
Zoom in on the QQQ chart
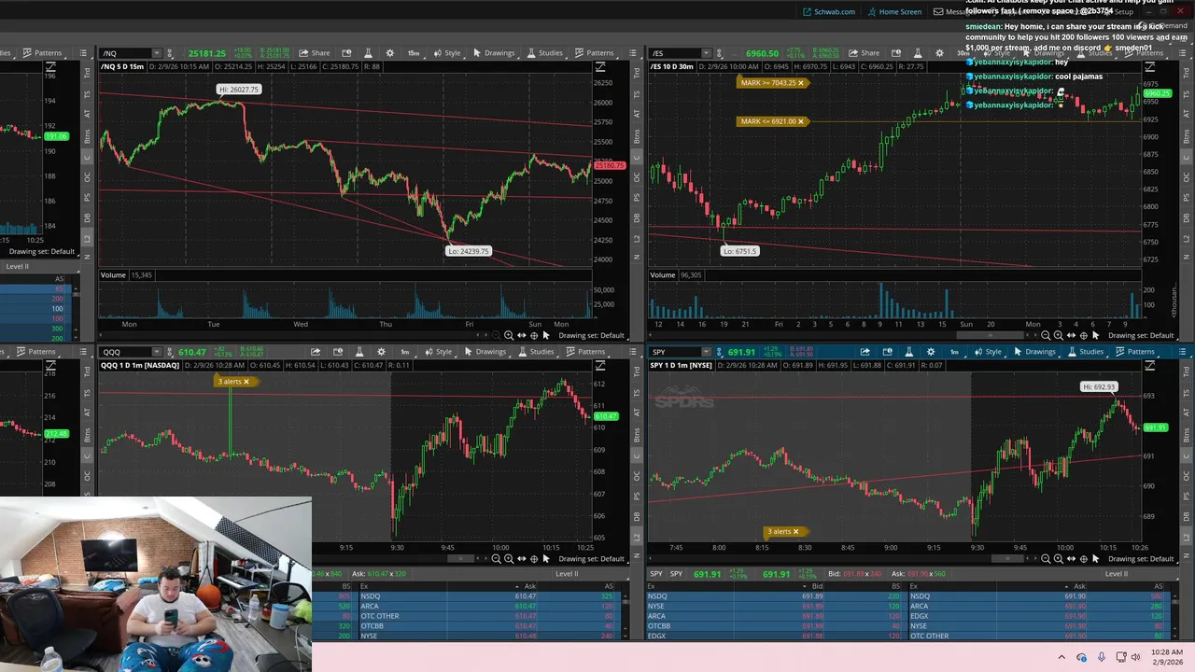coord(509,558)
